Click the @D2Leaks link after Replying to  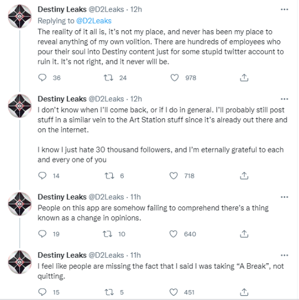point(94,21)
